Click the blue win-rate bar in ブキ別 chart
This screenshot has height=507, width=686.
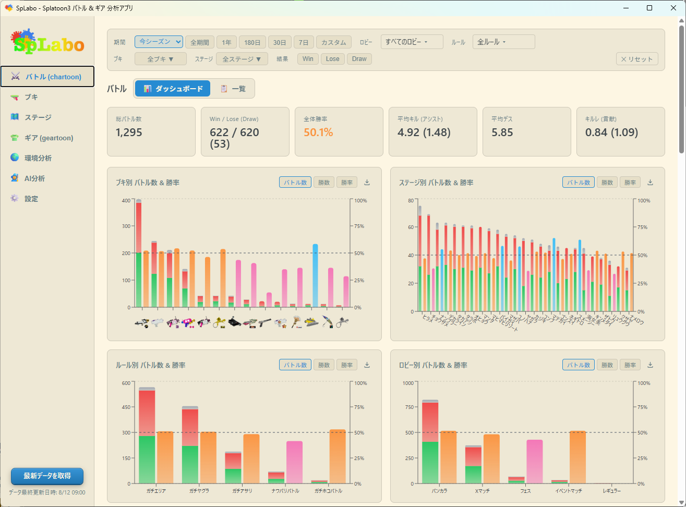(315, 275)
